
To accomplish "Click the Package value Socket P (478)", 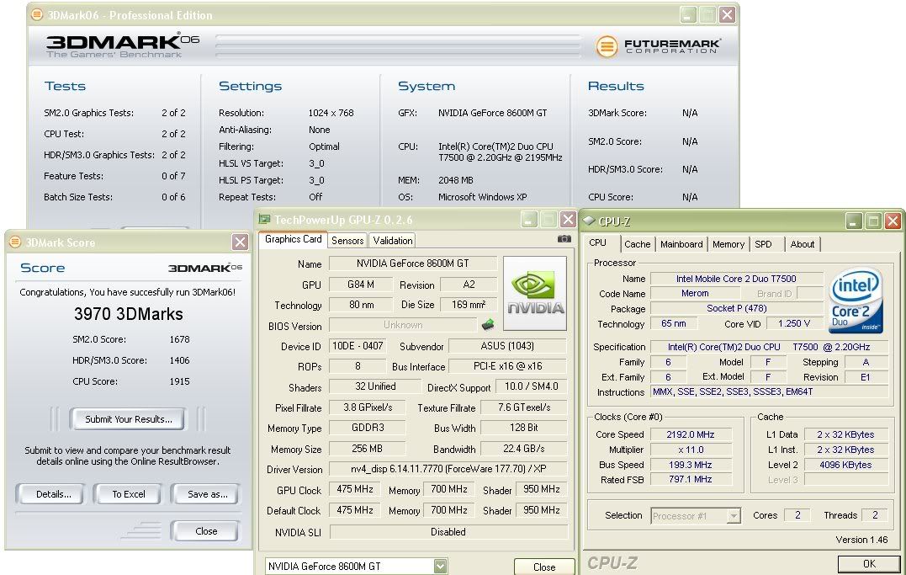I will pyautogui.click(x=737, y=308).
